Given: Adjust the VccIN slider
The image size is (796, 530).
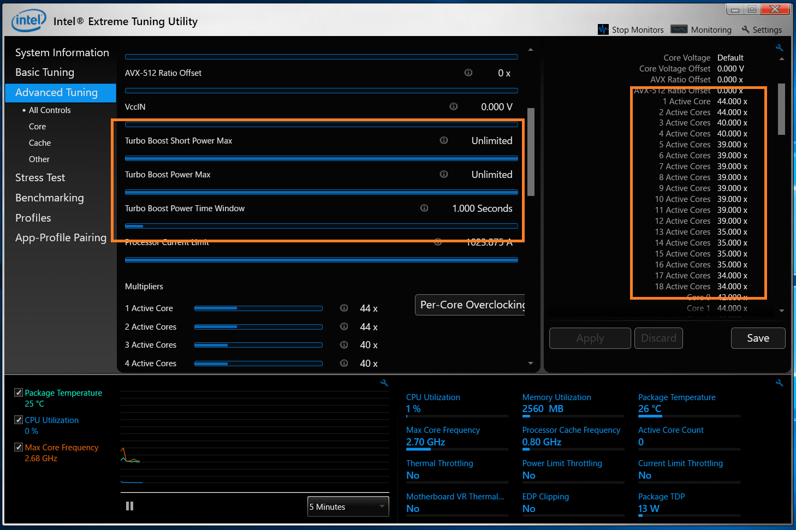Looking at the screenshot, I should click(321, 124).
